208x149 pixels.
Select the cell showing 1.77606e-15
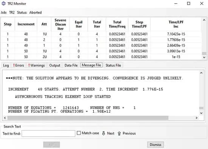coord(176,40)
